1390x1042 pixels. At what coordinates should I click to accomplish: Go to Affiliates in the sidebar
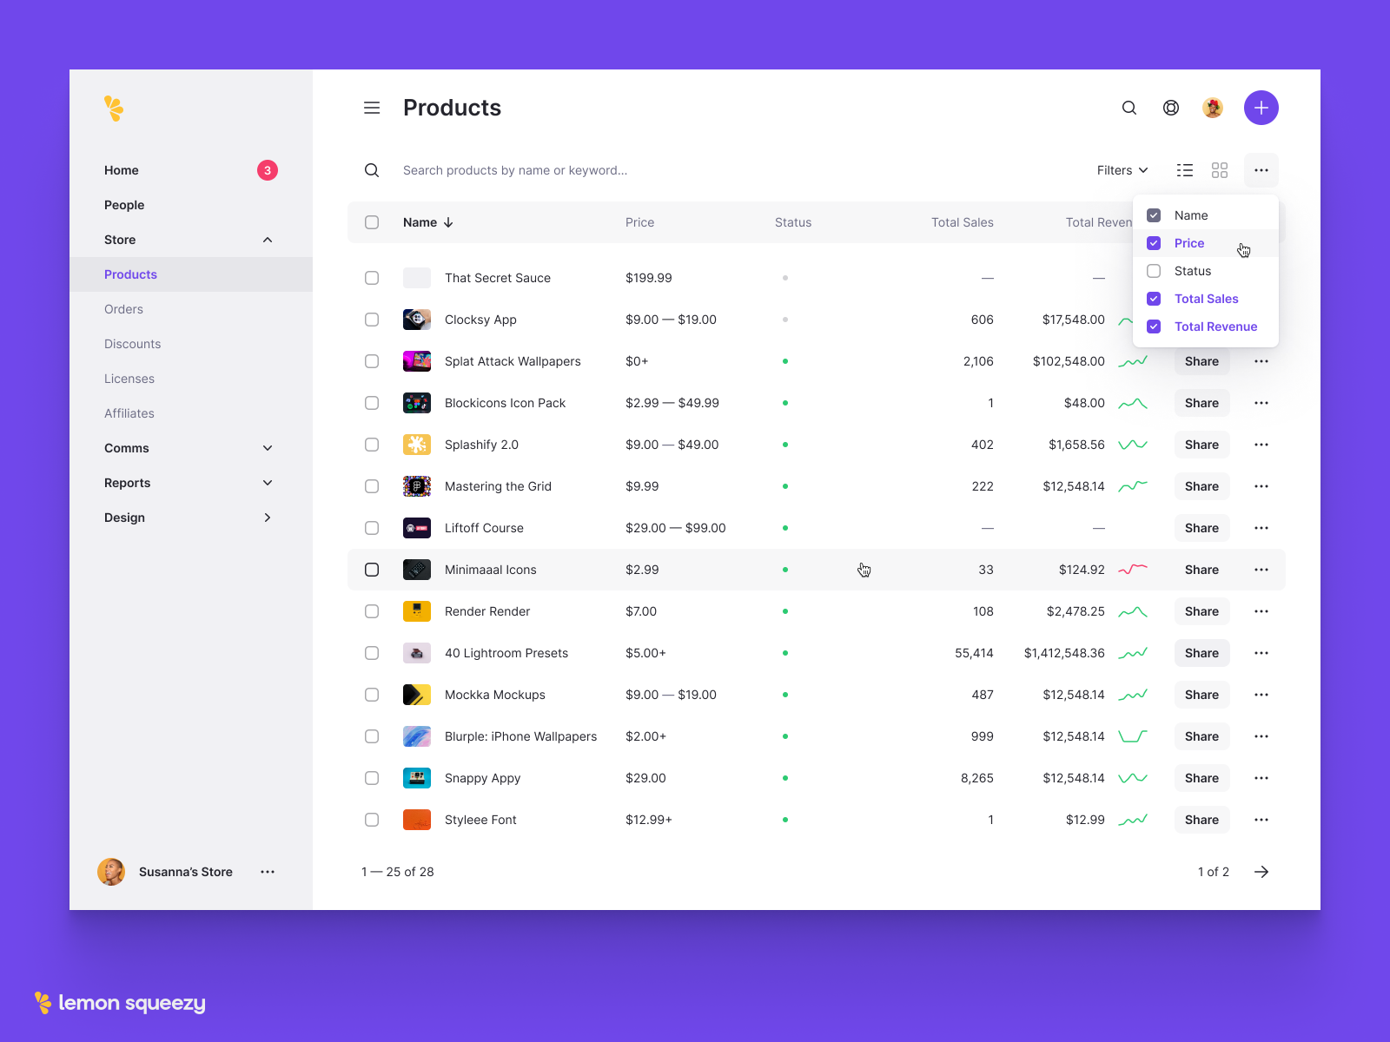(x=129, y=413)
